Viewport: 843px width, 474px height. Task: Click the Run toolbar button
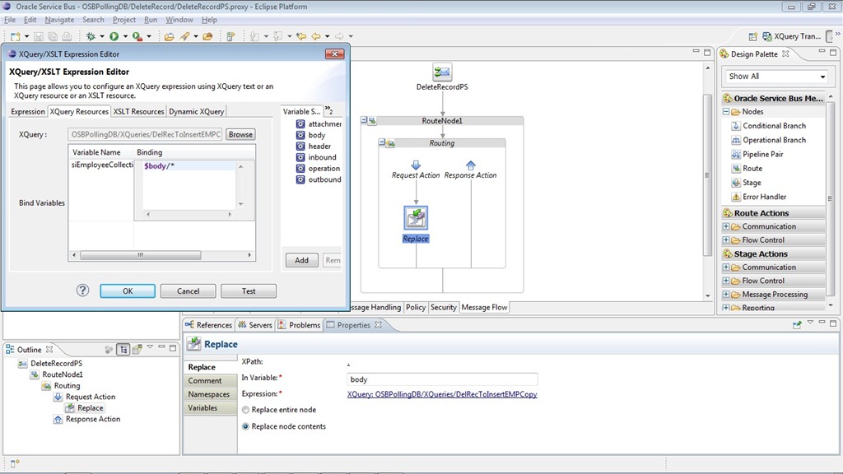click(x=114, y=36)
